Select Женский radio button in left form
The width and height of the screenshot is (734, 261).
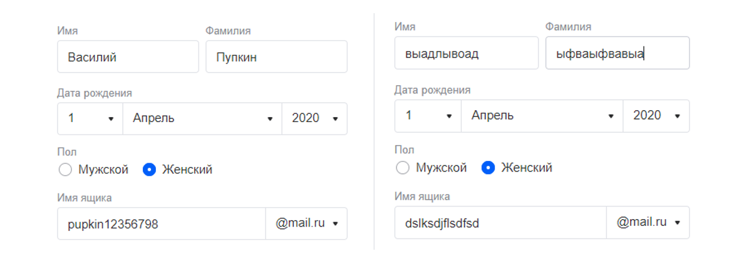(x=149, y=170)
